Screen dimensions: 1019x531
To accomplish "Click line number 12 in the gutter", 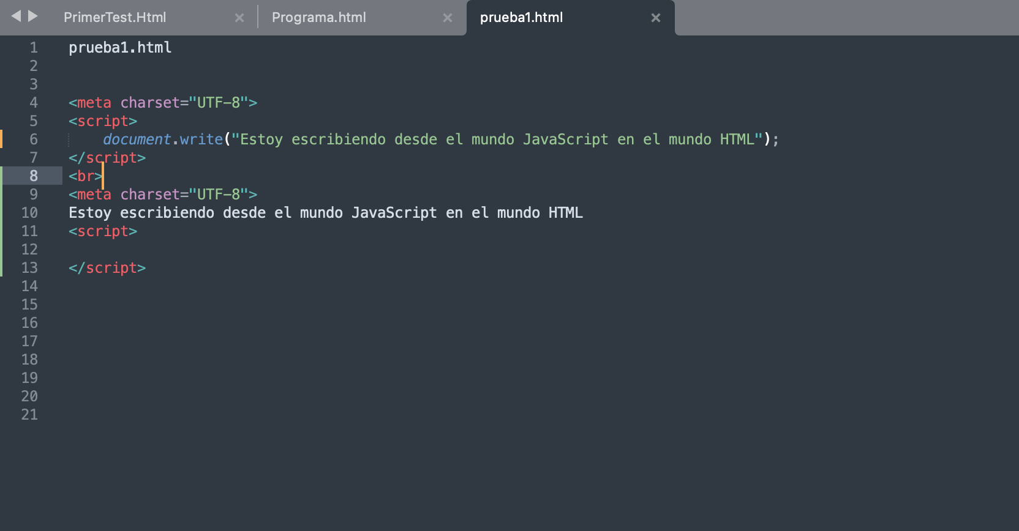I will pyautogui.click(x=29, y=250).
